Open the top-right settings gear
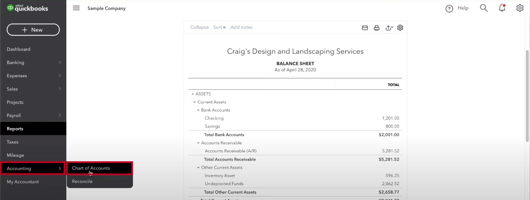 (520, 8)
